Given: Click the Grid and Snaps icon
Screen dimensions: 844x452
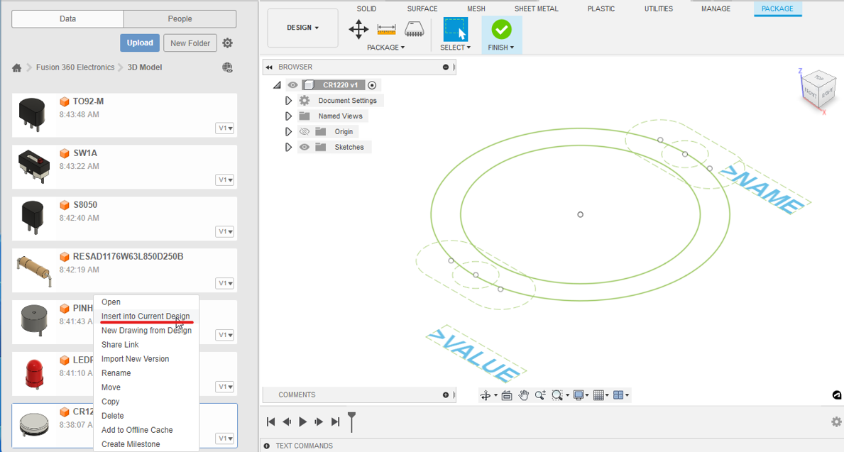Looking at the screenshot, I should click(598, 395).
